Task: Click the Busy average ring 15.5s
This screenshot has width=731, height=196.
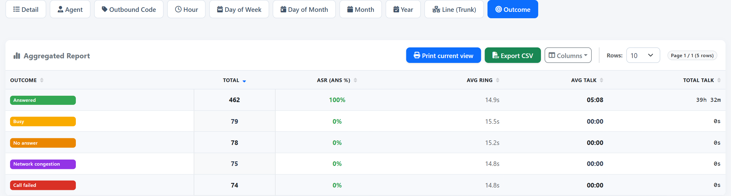Action: coord(492,122)
